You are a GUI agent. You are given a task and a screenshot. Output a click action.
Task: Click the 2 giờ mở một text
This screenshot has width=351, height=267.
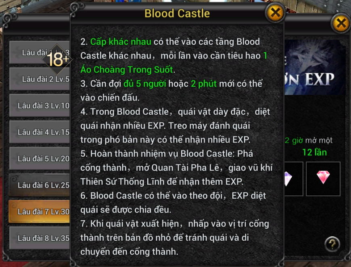pyautogui.click(x=309, y=140)
